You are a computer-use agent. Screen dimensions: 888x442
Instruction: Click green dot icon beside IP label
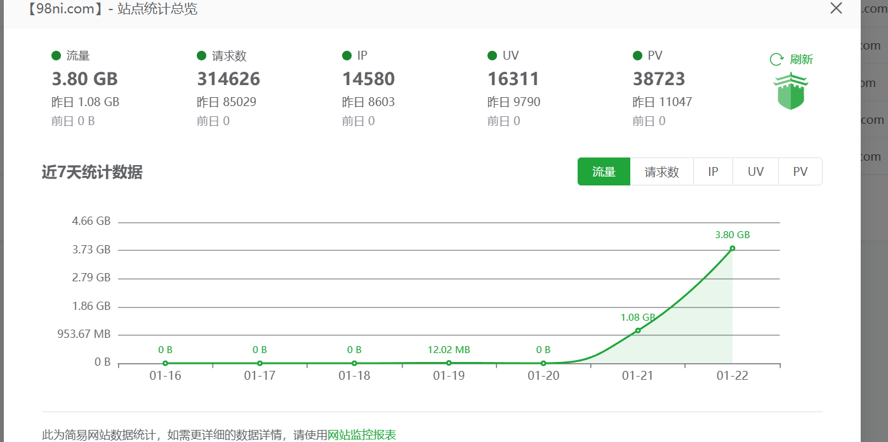(x=347, y=55)
